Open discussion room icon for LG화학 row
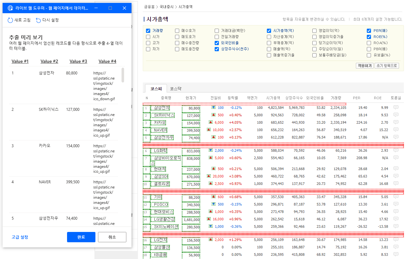Screen dimensions: 410x259 tap(396, 150)
